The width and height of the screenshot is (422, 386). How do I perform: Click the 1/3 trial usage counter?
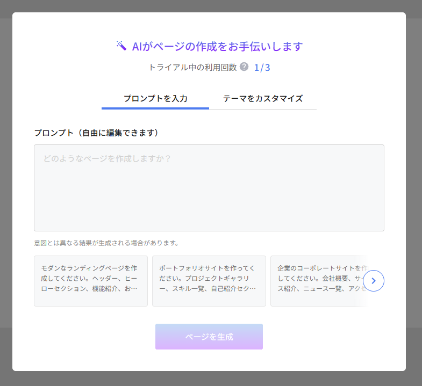click(262, 68)
